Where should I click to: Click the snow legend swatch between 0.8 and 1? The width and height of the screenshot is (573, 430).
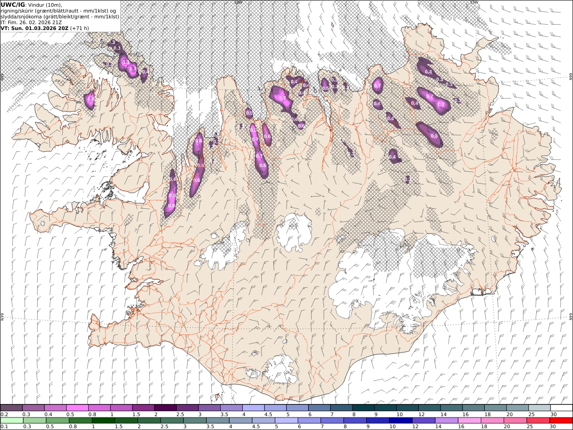coord(99,408)
